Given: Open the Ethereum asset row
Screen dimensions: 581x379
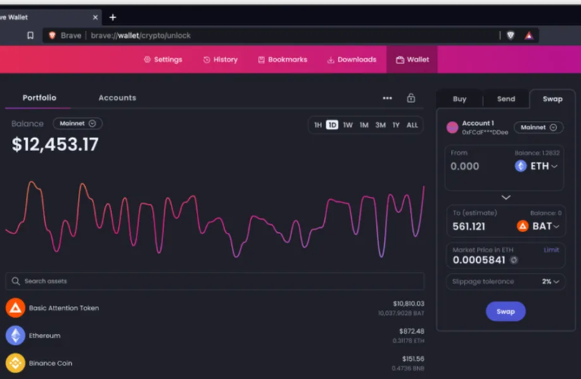Looking at the screenshot, I should pos(215,335).
